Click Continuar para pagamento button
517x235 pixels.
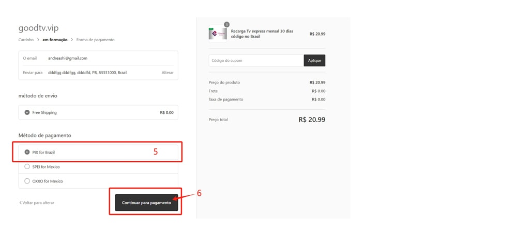tap(146, 203)
